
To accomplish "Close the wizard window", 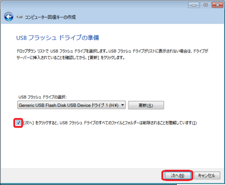I will click(217, 5).
